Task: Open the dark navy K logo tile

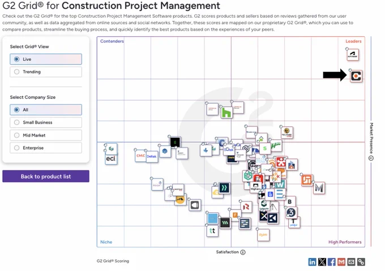Action: 273,217
